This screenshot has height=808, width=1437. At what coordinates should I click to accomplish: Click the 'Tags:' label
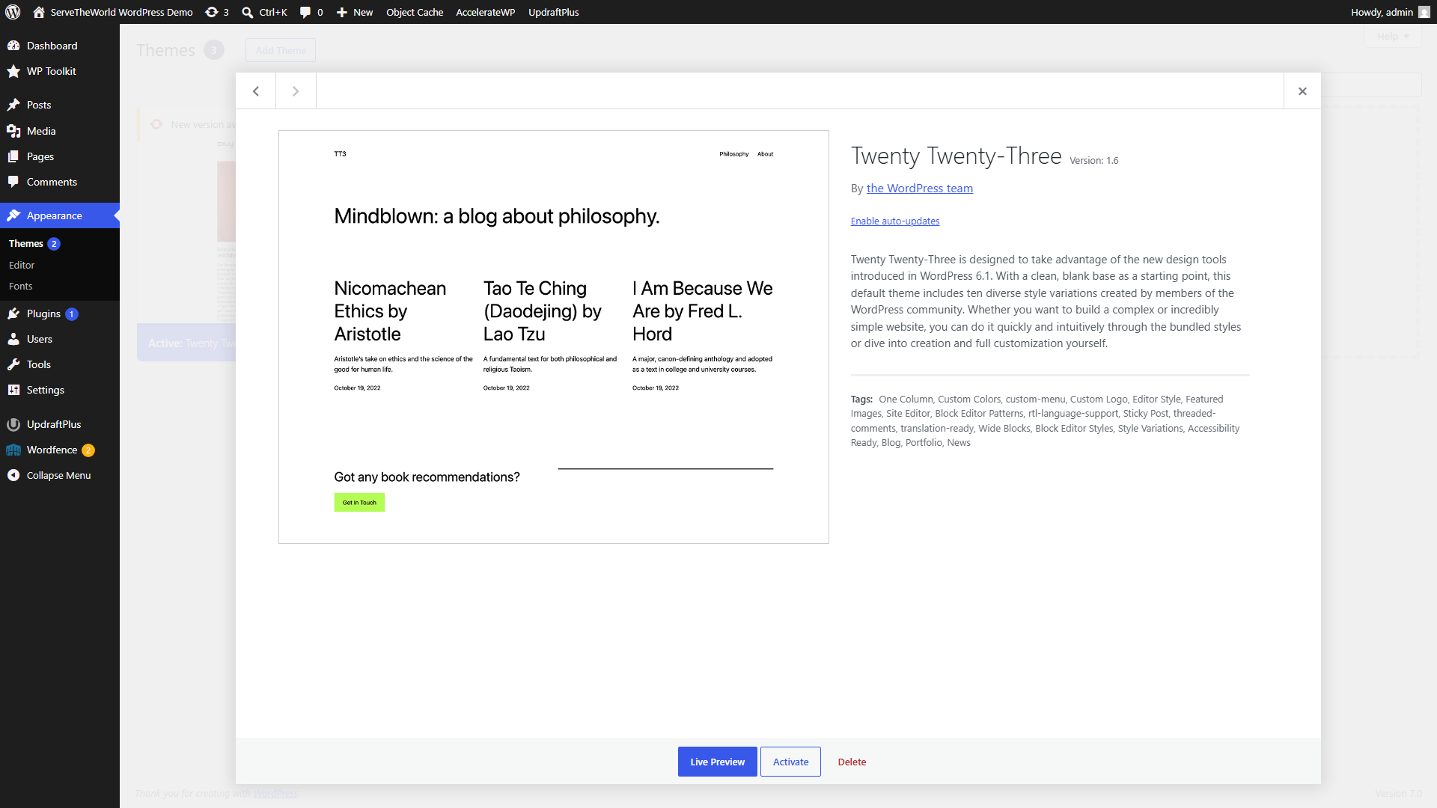(x=861, y=399)
